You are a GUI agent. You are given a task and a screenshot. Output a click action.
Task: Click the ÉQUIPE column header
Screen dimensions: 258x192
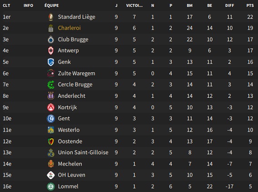point(51,5)
